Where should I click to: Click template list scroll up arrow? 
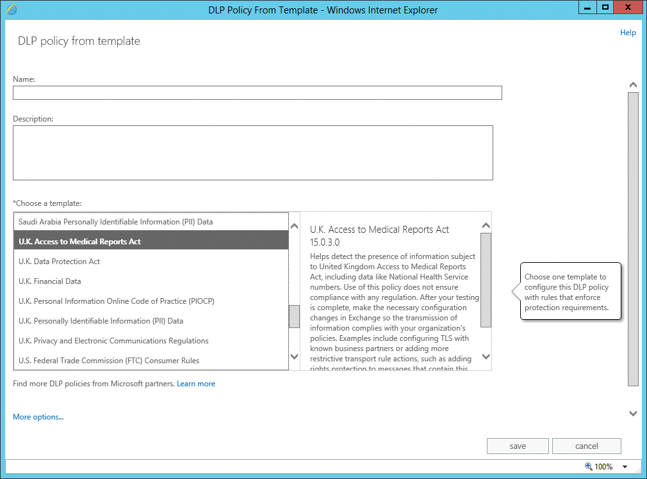[294, 226]
